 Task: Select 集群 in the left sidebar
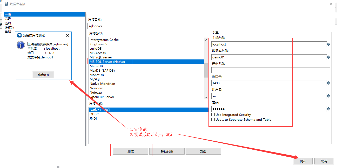(x=8, y=32)
